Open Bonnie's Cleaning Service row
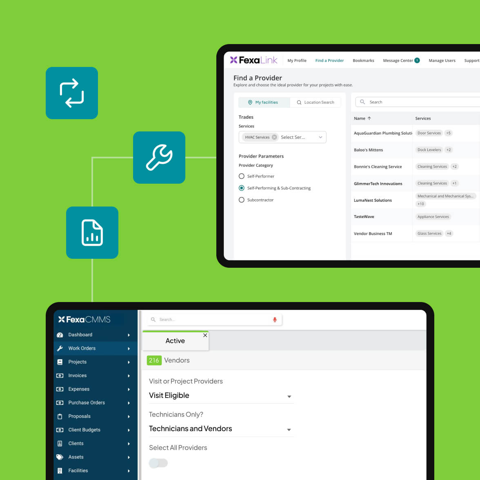The image size is (480, 480). tap(415, 167)
